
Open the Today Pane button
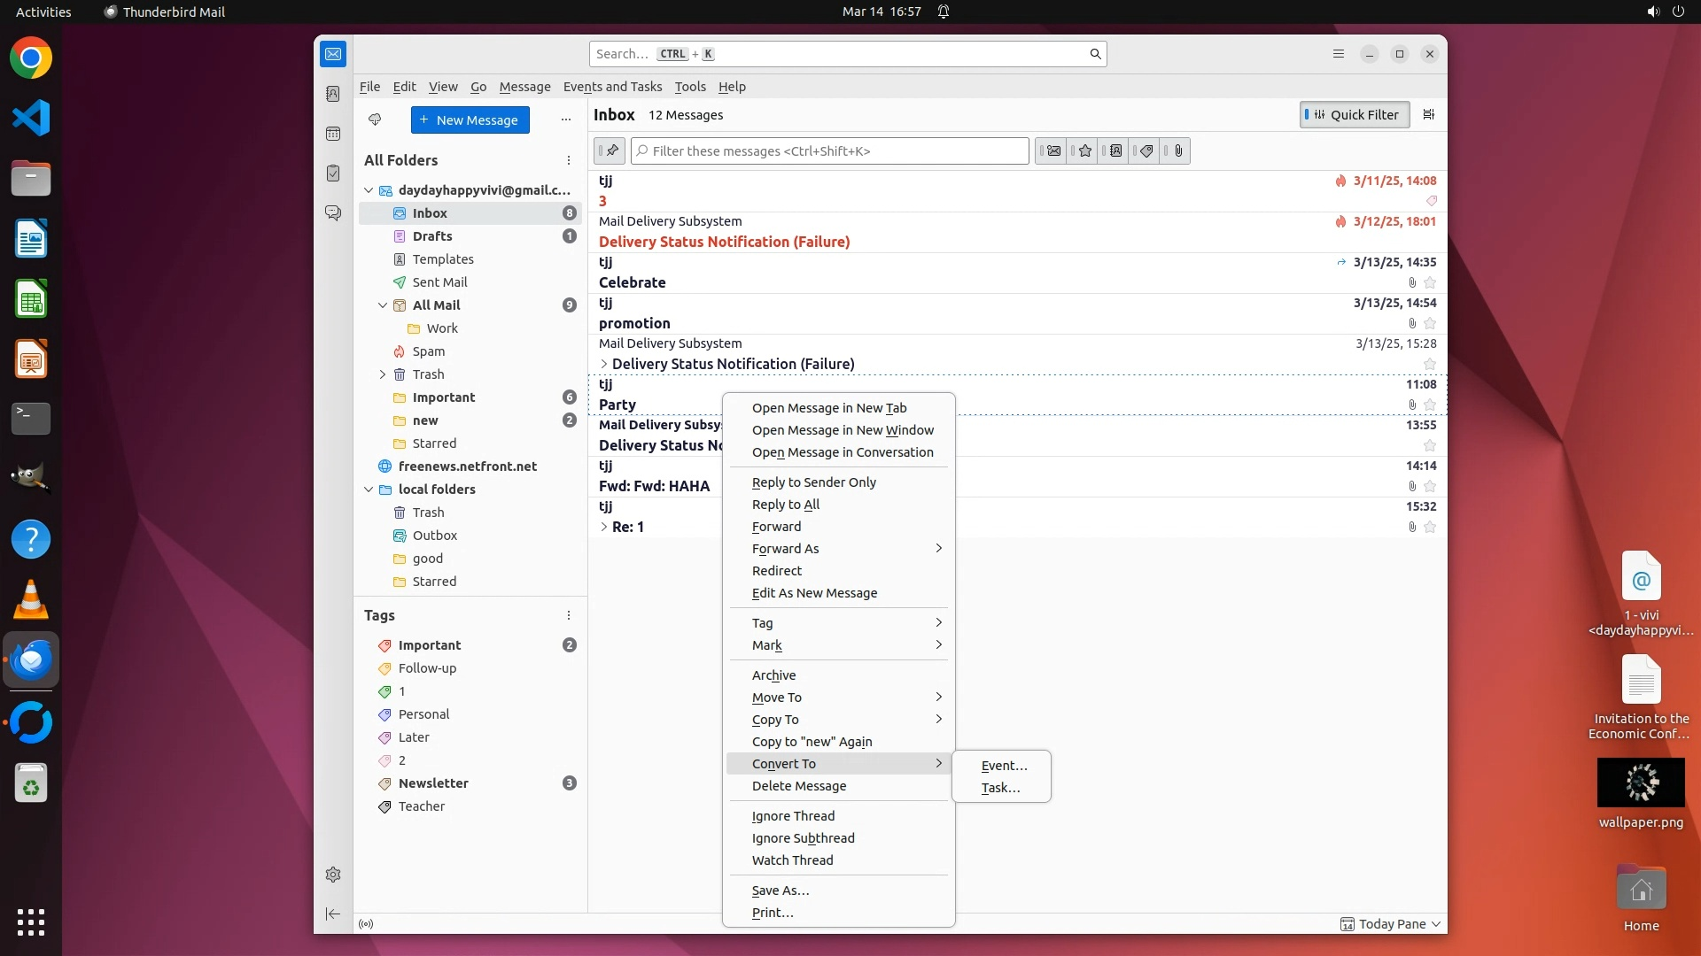[1391, 924]
